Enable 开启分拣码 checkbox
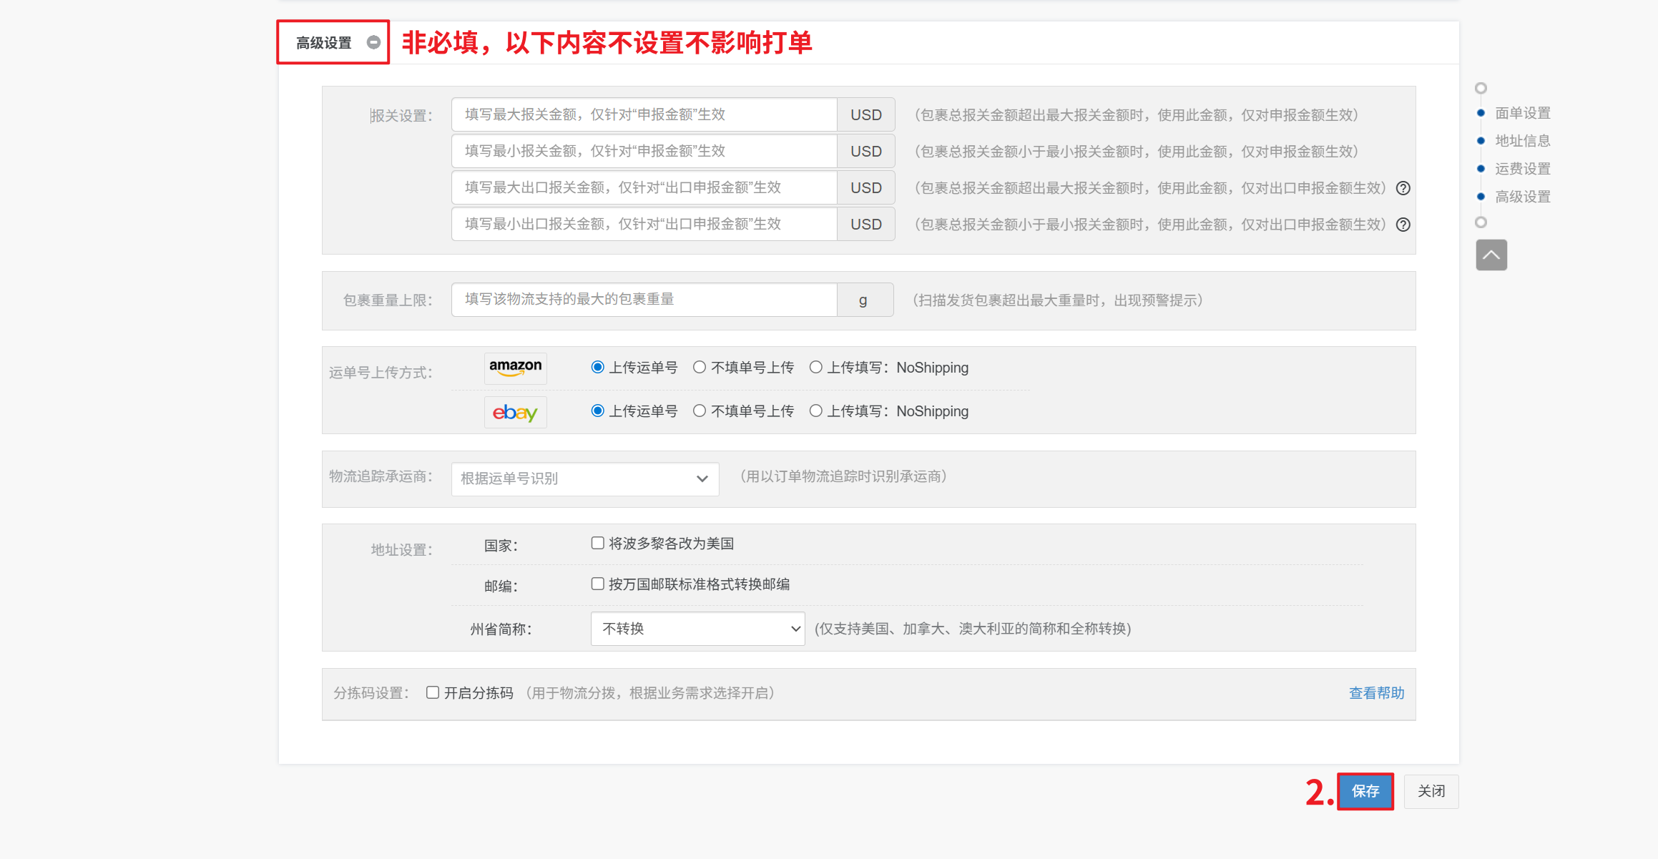The width and height of the screenshot is (1658, 859). (432, 692)
